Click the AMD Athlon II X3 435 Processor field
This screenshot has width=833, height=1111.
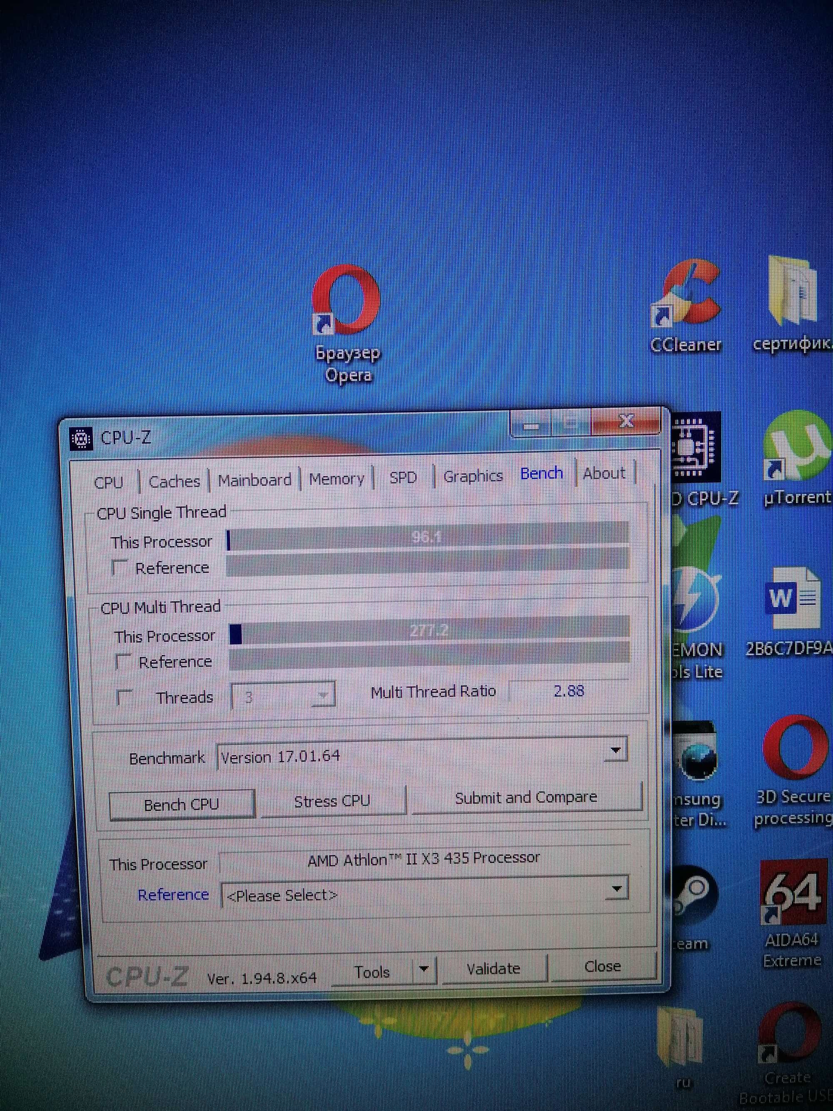coord(424,859)
